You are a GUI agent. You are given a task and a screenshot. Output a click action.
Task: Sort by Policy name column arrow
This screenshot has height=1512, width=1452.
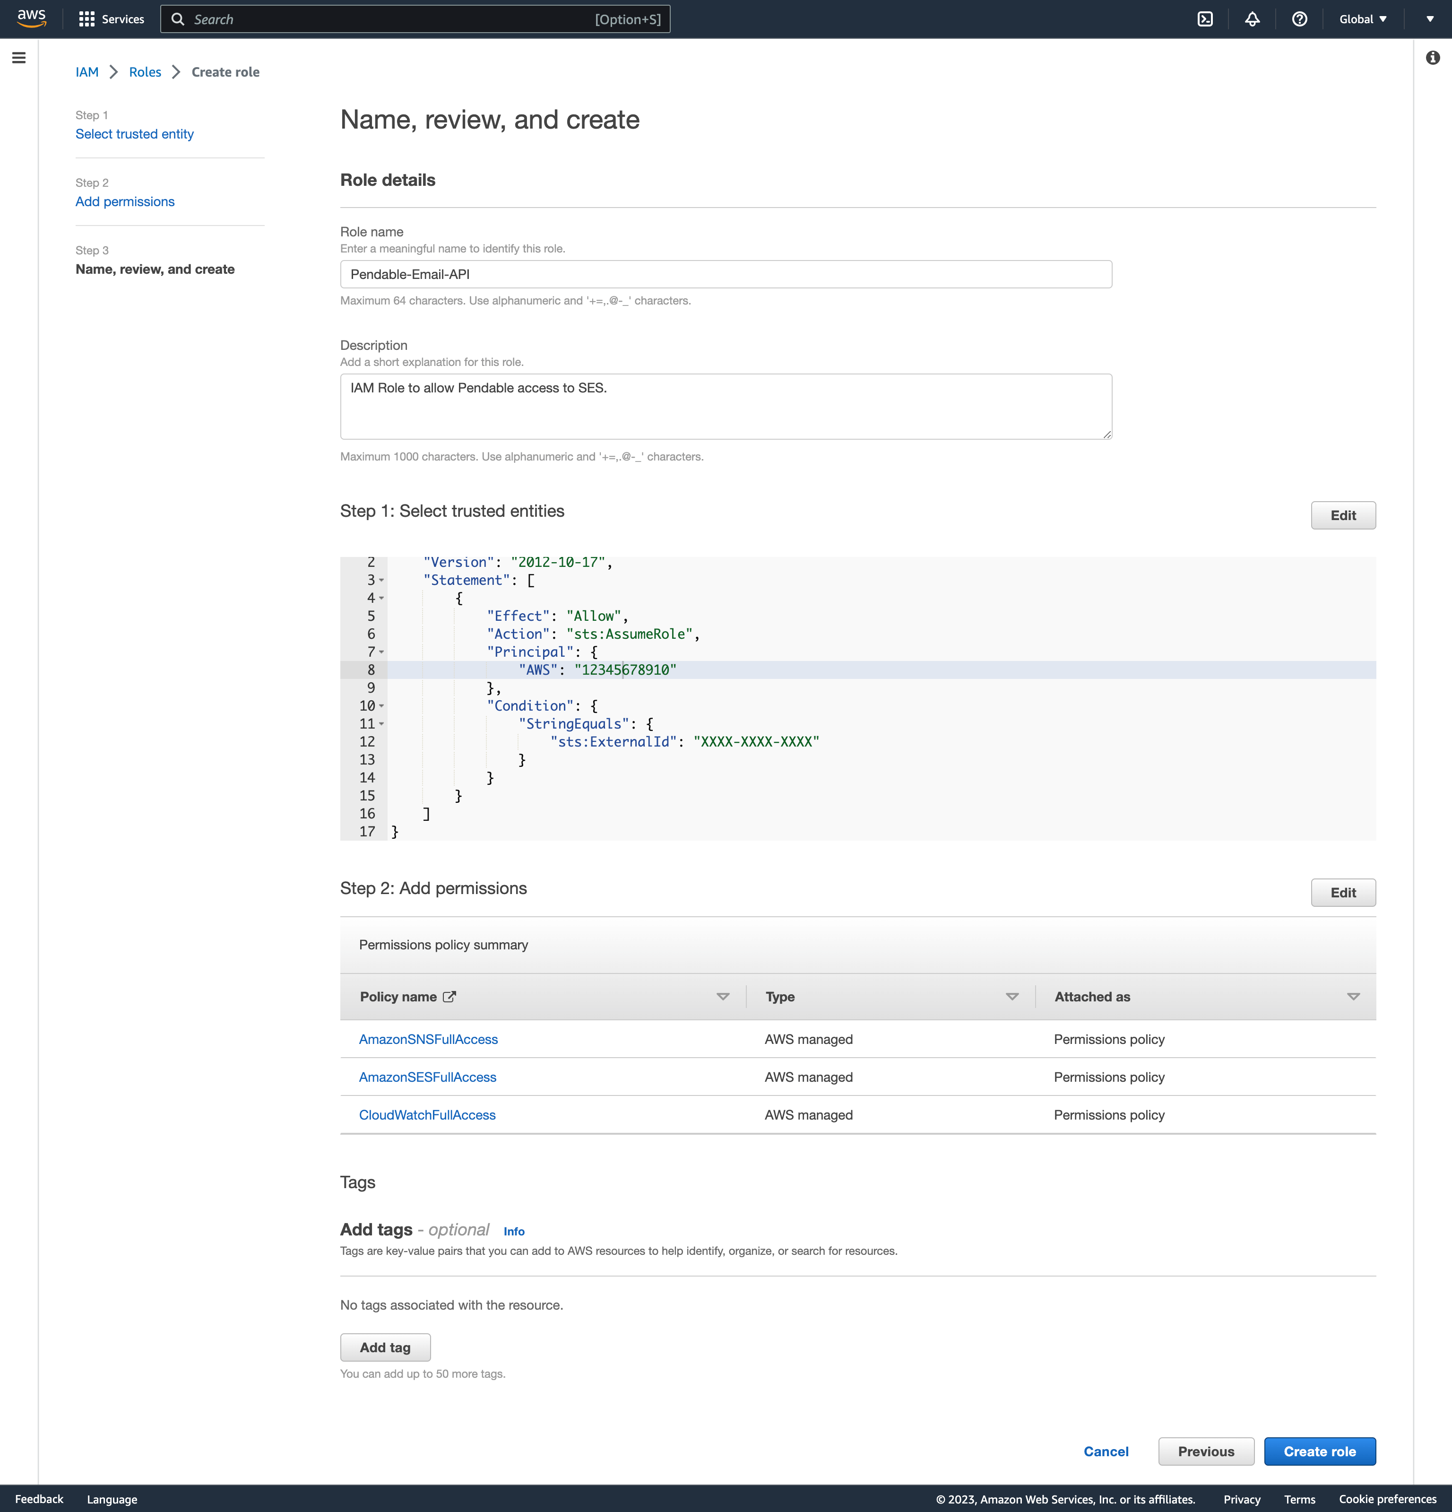point(723,997)
